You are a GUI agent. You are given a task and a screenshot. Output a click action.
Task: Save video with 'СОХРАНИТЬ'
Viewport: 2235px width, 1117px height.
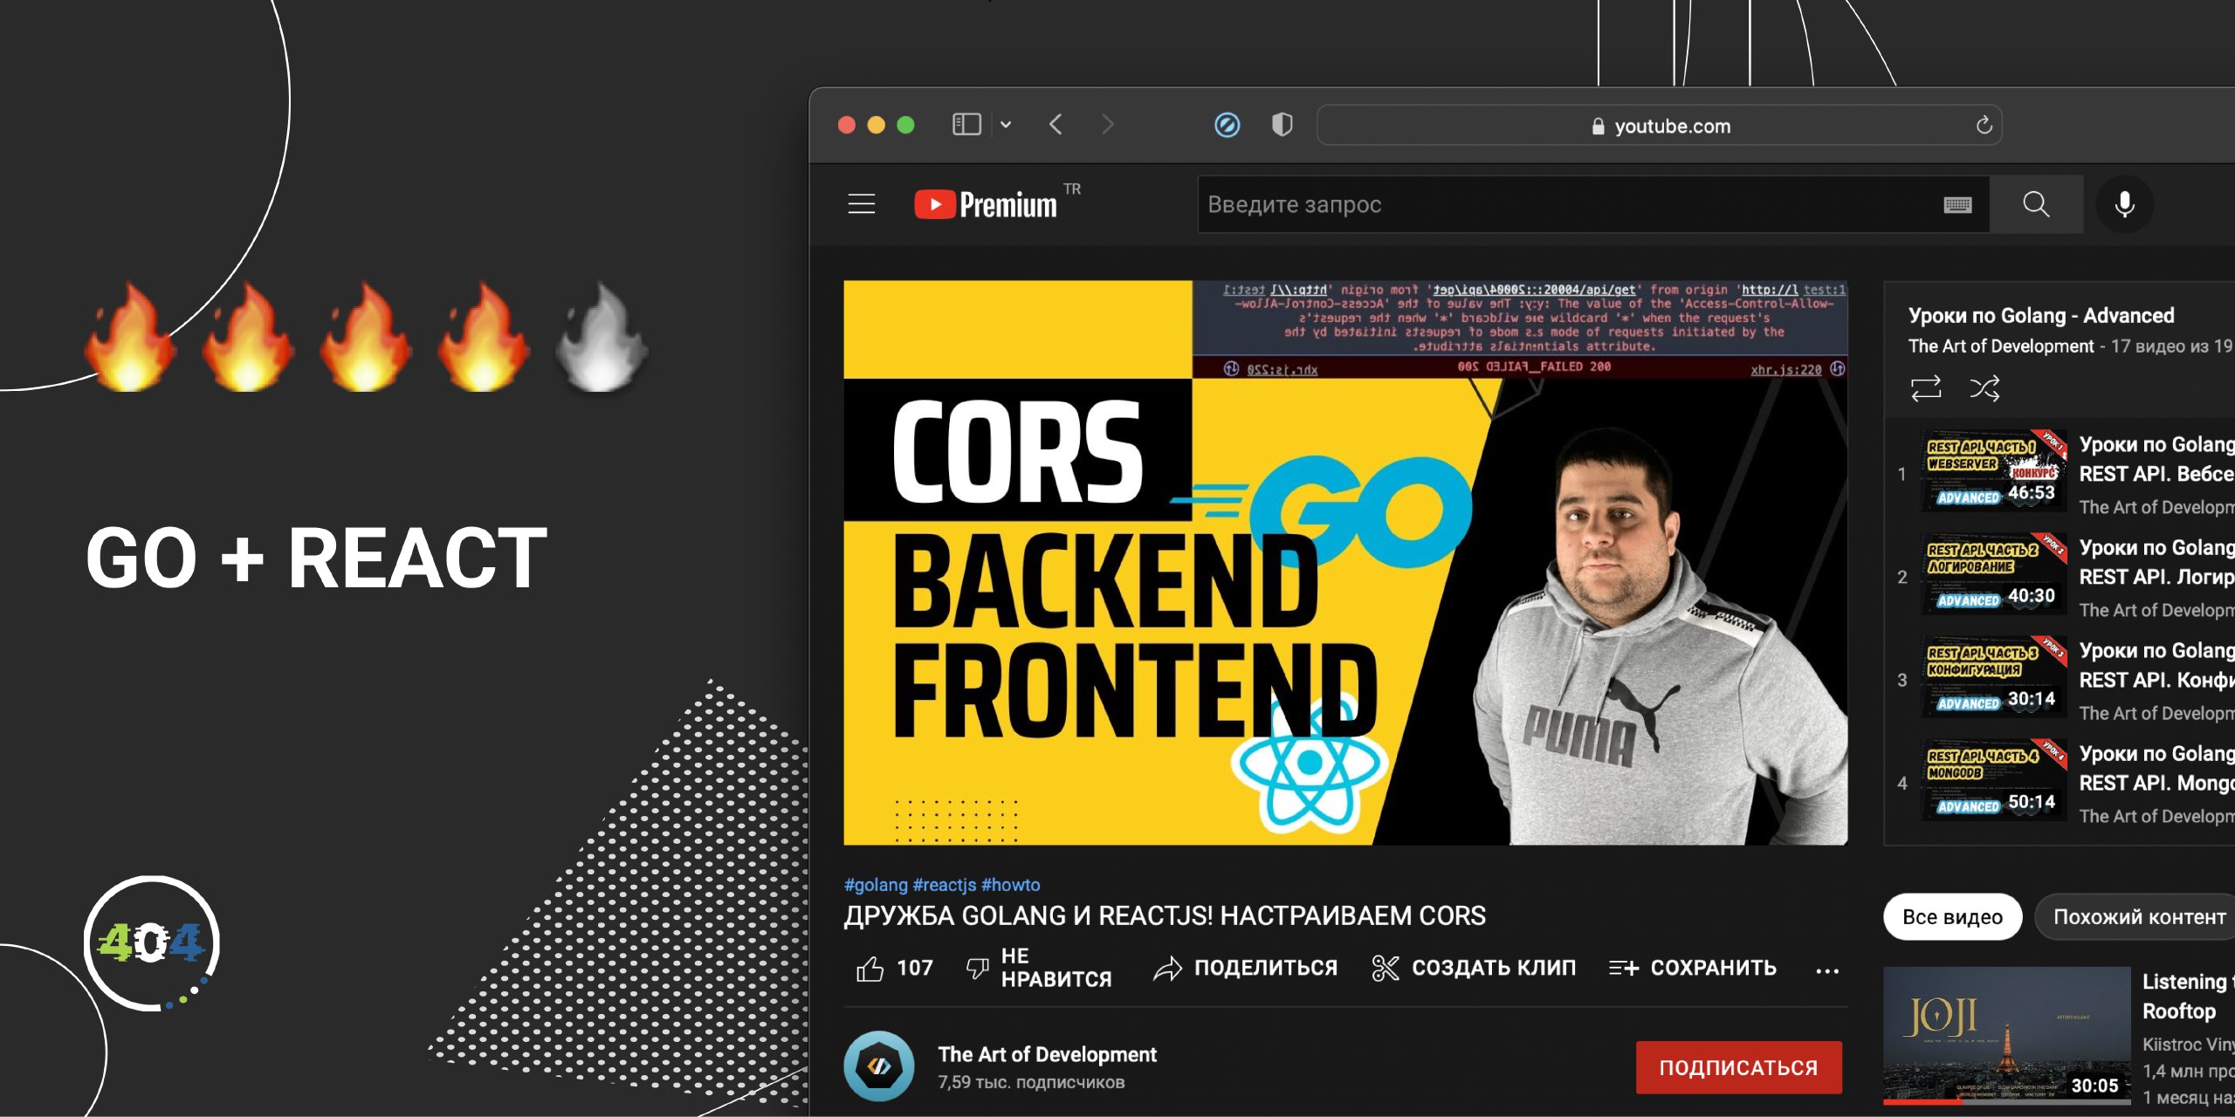coord(1692,968)
